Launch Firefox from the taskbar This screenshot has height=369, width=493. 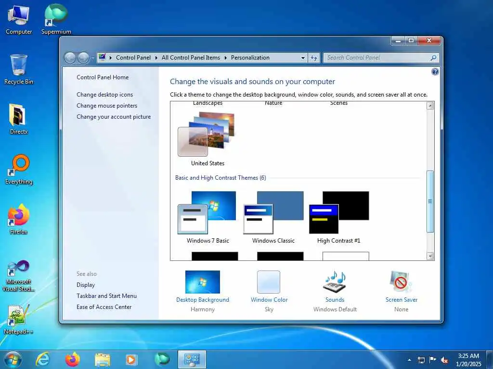pyautogui.click(x=73, y=359)
